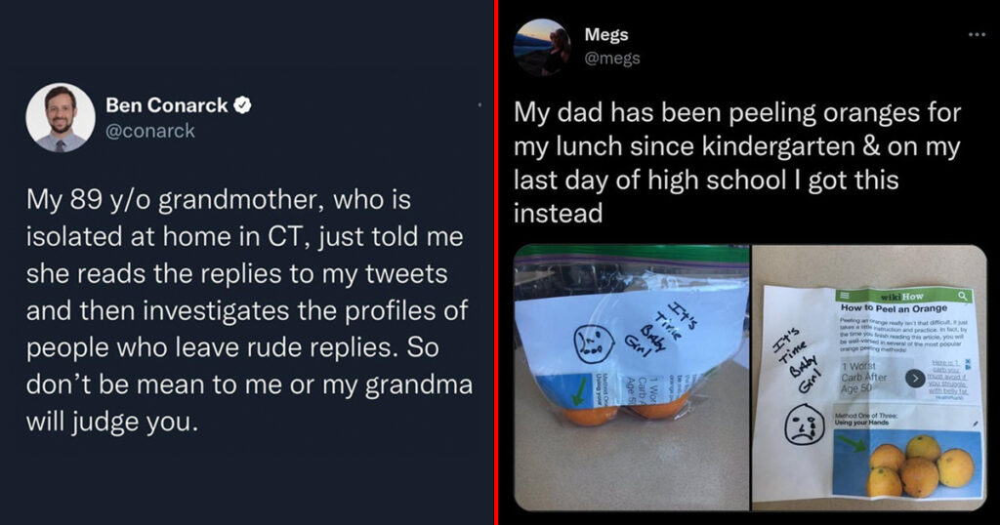The image size is (1000, 525).
Task: Open the three-dot more menu on Megs' tweet
Action: (977, 34)
